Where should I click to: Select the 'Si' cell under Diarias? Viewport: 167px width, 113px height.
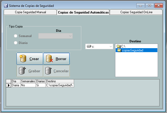click(x=40, y=85)
